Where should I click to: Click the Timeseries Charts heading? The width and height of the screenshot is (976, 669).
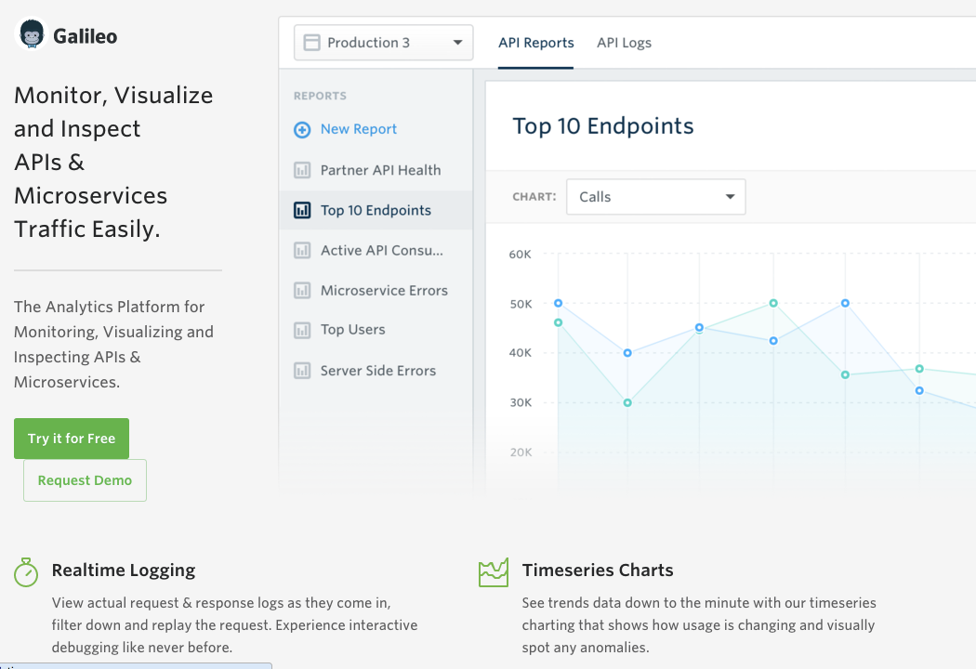pos(598,571)
